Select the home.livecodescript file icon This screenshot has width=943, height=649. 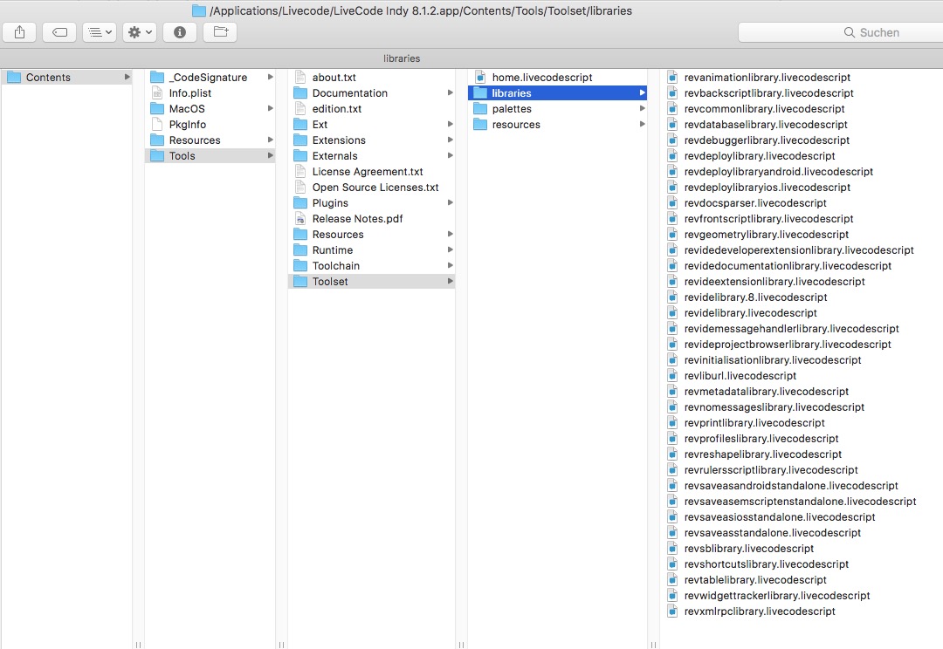(x=480, y=78)
